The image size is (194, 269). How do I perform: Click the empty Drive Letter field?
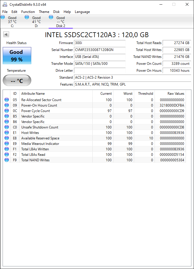click(x=100, y=71)
